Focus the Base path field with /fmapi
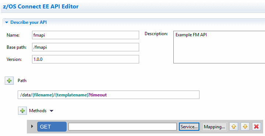 tap(85, 47)
